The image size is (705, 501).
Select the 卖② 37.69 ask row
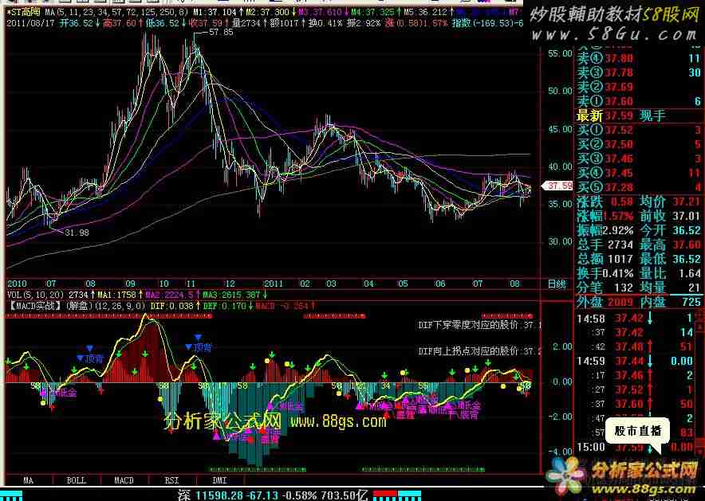click(x=639, y=87)
